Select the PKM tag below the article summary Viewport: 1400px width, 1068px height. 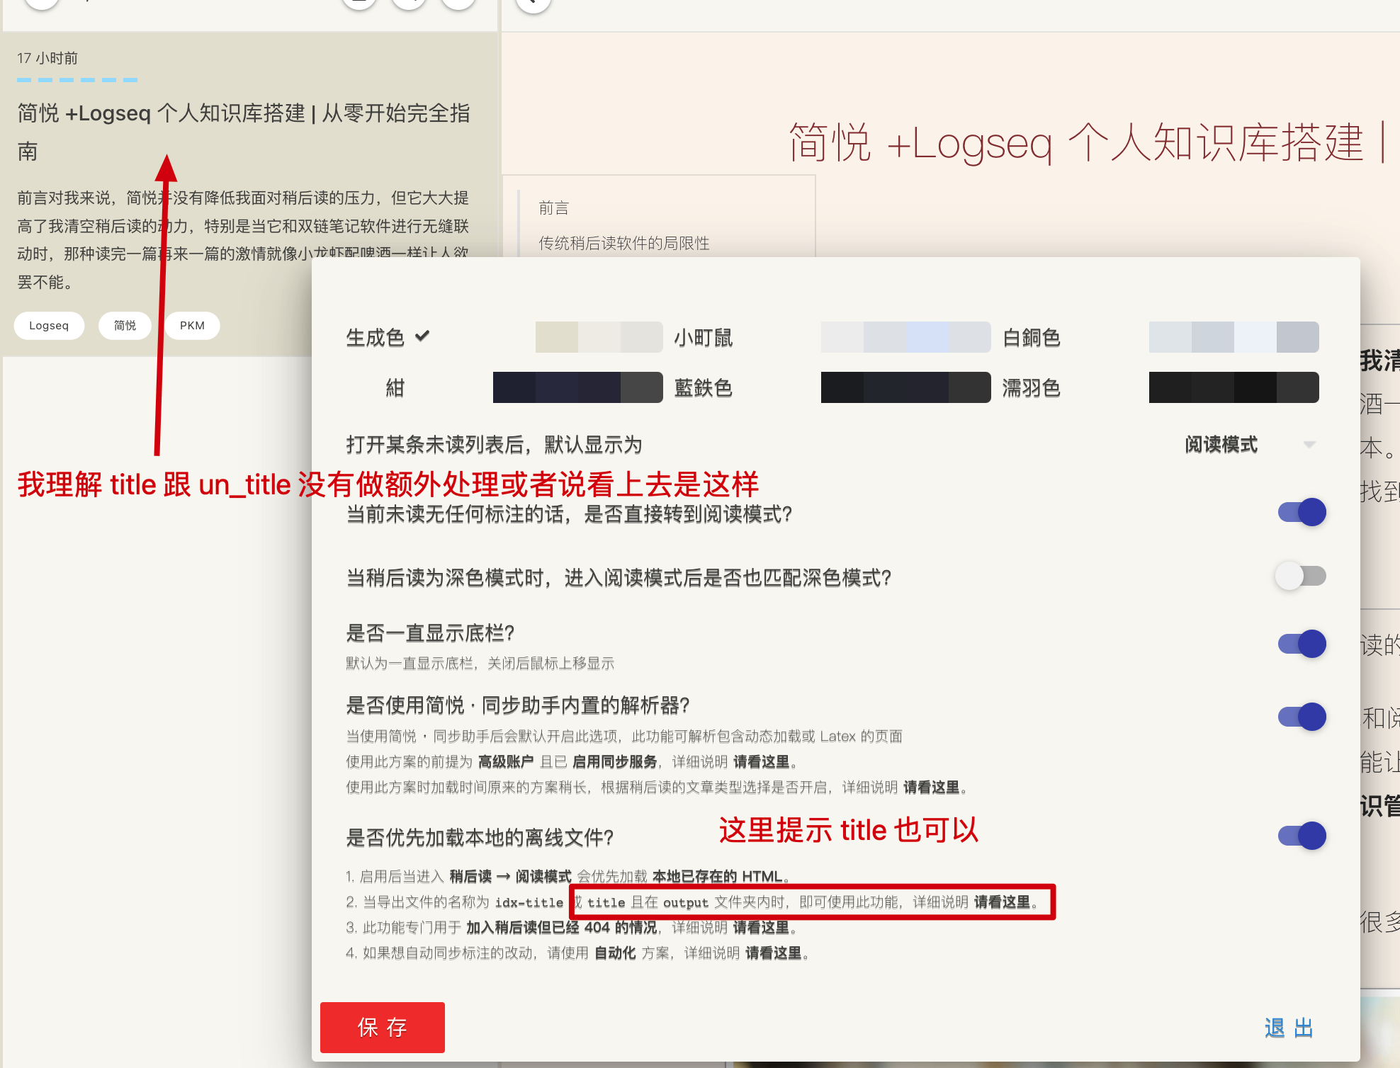click(x=192, y=325)
